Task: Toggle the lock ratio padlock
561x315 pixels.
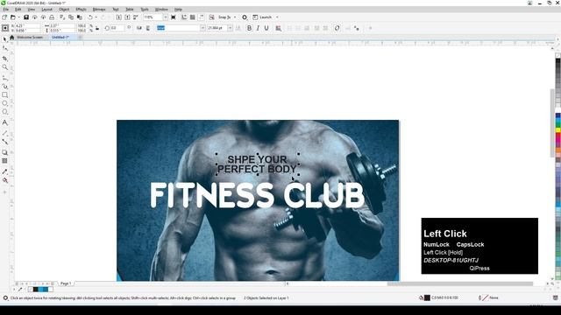Action: coord(97,28)
